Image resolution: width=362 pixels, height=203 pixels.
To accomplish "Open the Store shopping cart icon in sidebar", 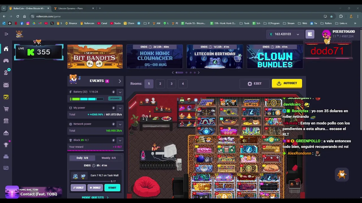I will click(x=6, y=109).
